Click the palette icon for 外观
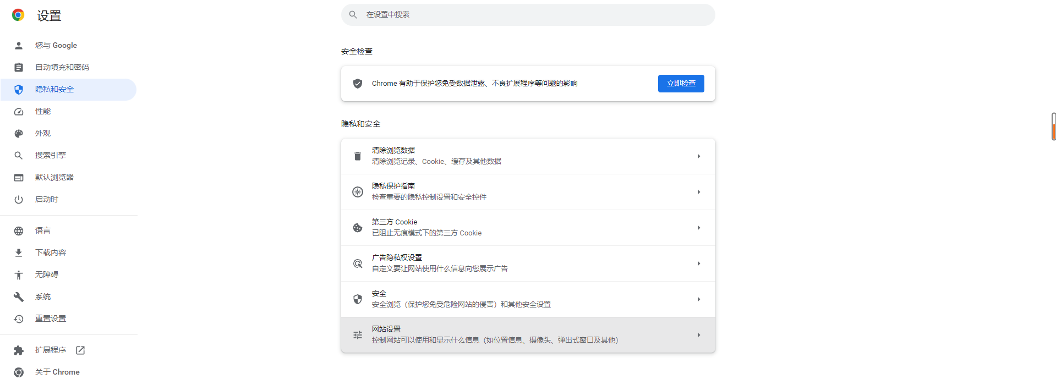 (19, 134)
